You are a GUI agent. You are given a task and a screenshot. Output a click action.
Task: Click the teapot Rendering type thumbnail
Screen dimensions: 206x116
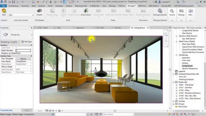click(5, 34)
